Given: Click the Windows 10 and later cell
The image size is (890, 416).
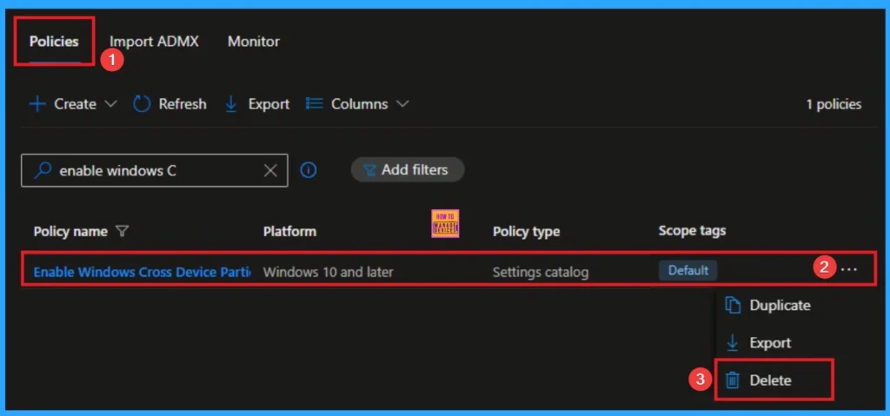Looking at the screenshot, I should (x=328, y=272).
